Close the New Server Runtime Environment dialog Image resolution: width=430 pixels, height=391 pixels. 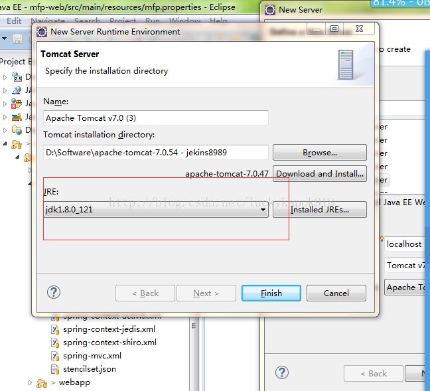[359, 29]
